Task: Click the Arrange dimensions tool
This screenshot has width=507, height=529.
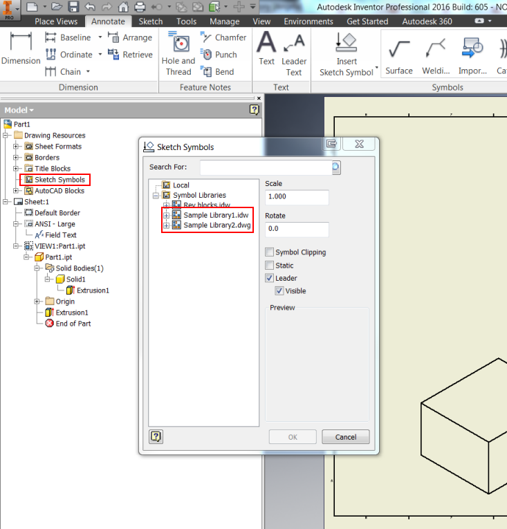Action: pos(130,37)
